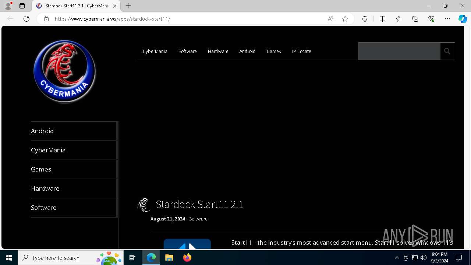The width and height of the screenshot is (471, 265).
Task: Click the CyberMania dragon logo
Action: click(64, 72)
